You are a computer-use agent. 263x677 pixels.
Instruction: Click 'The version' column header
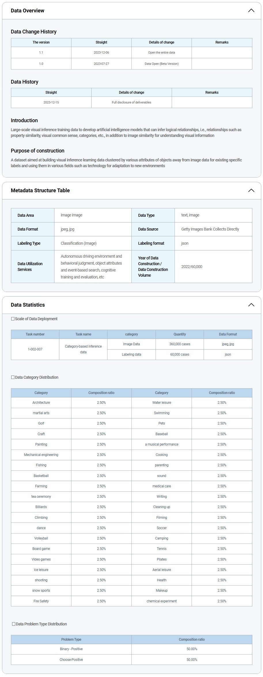(41, 42)
